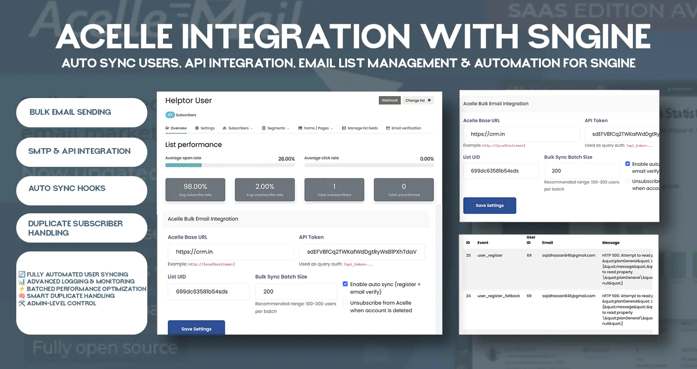Uncheck Enable auto sync in center panel

click(345, 284)
